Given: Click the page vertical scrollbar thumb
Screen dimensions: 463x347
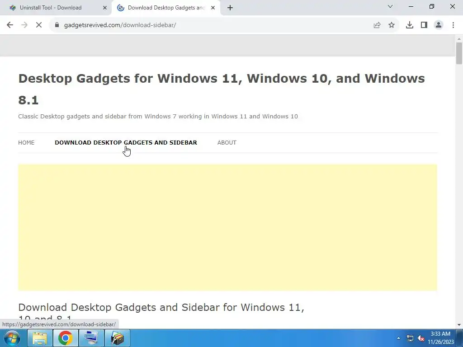Looking at the screenshot, I should 459,53.
